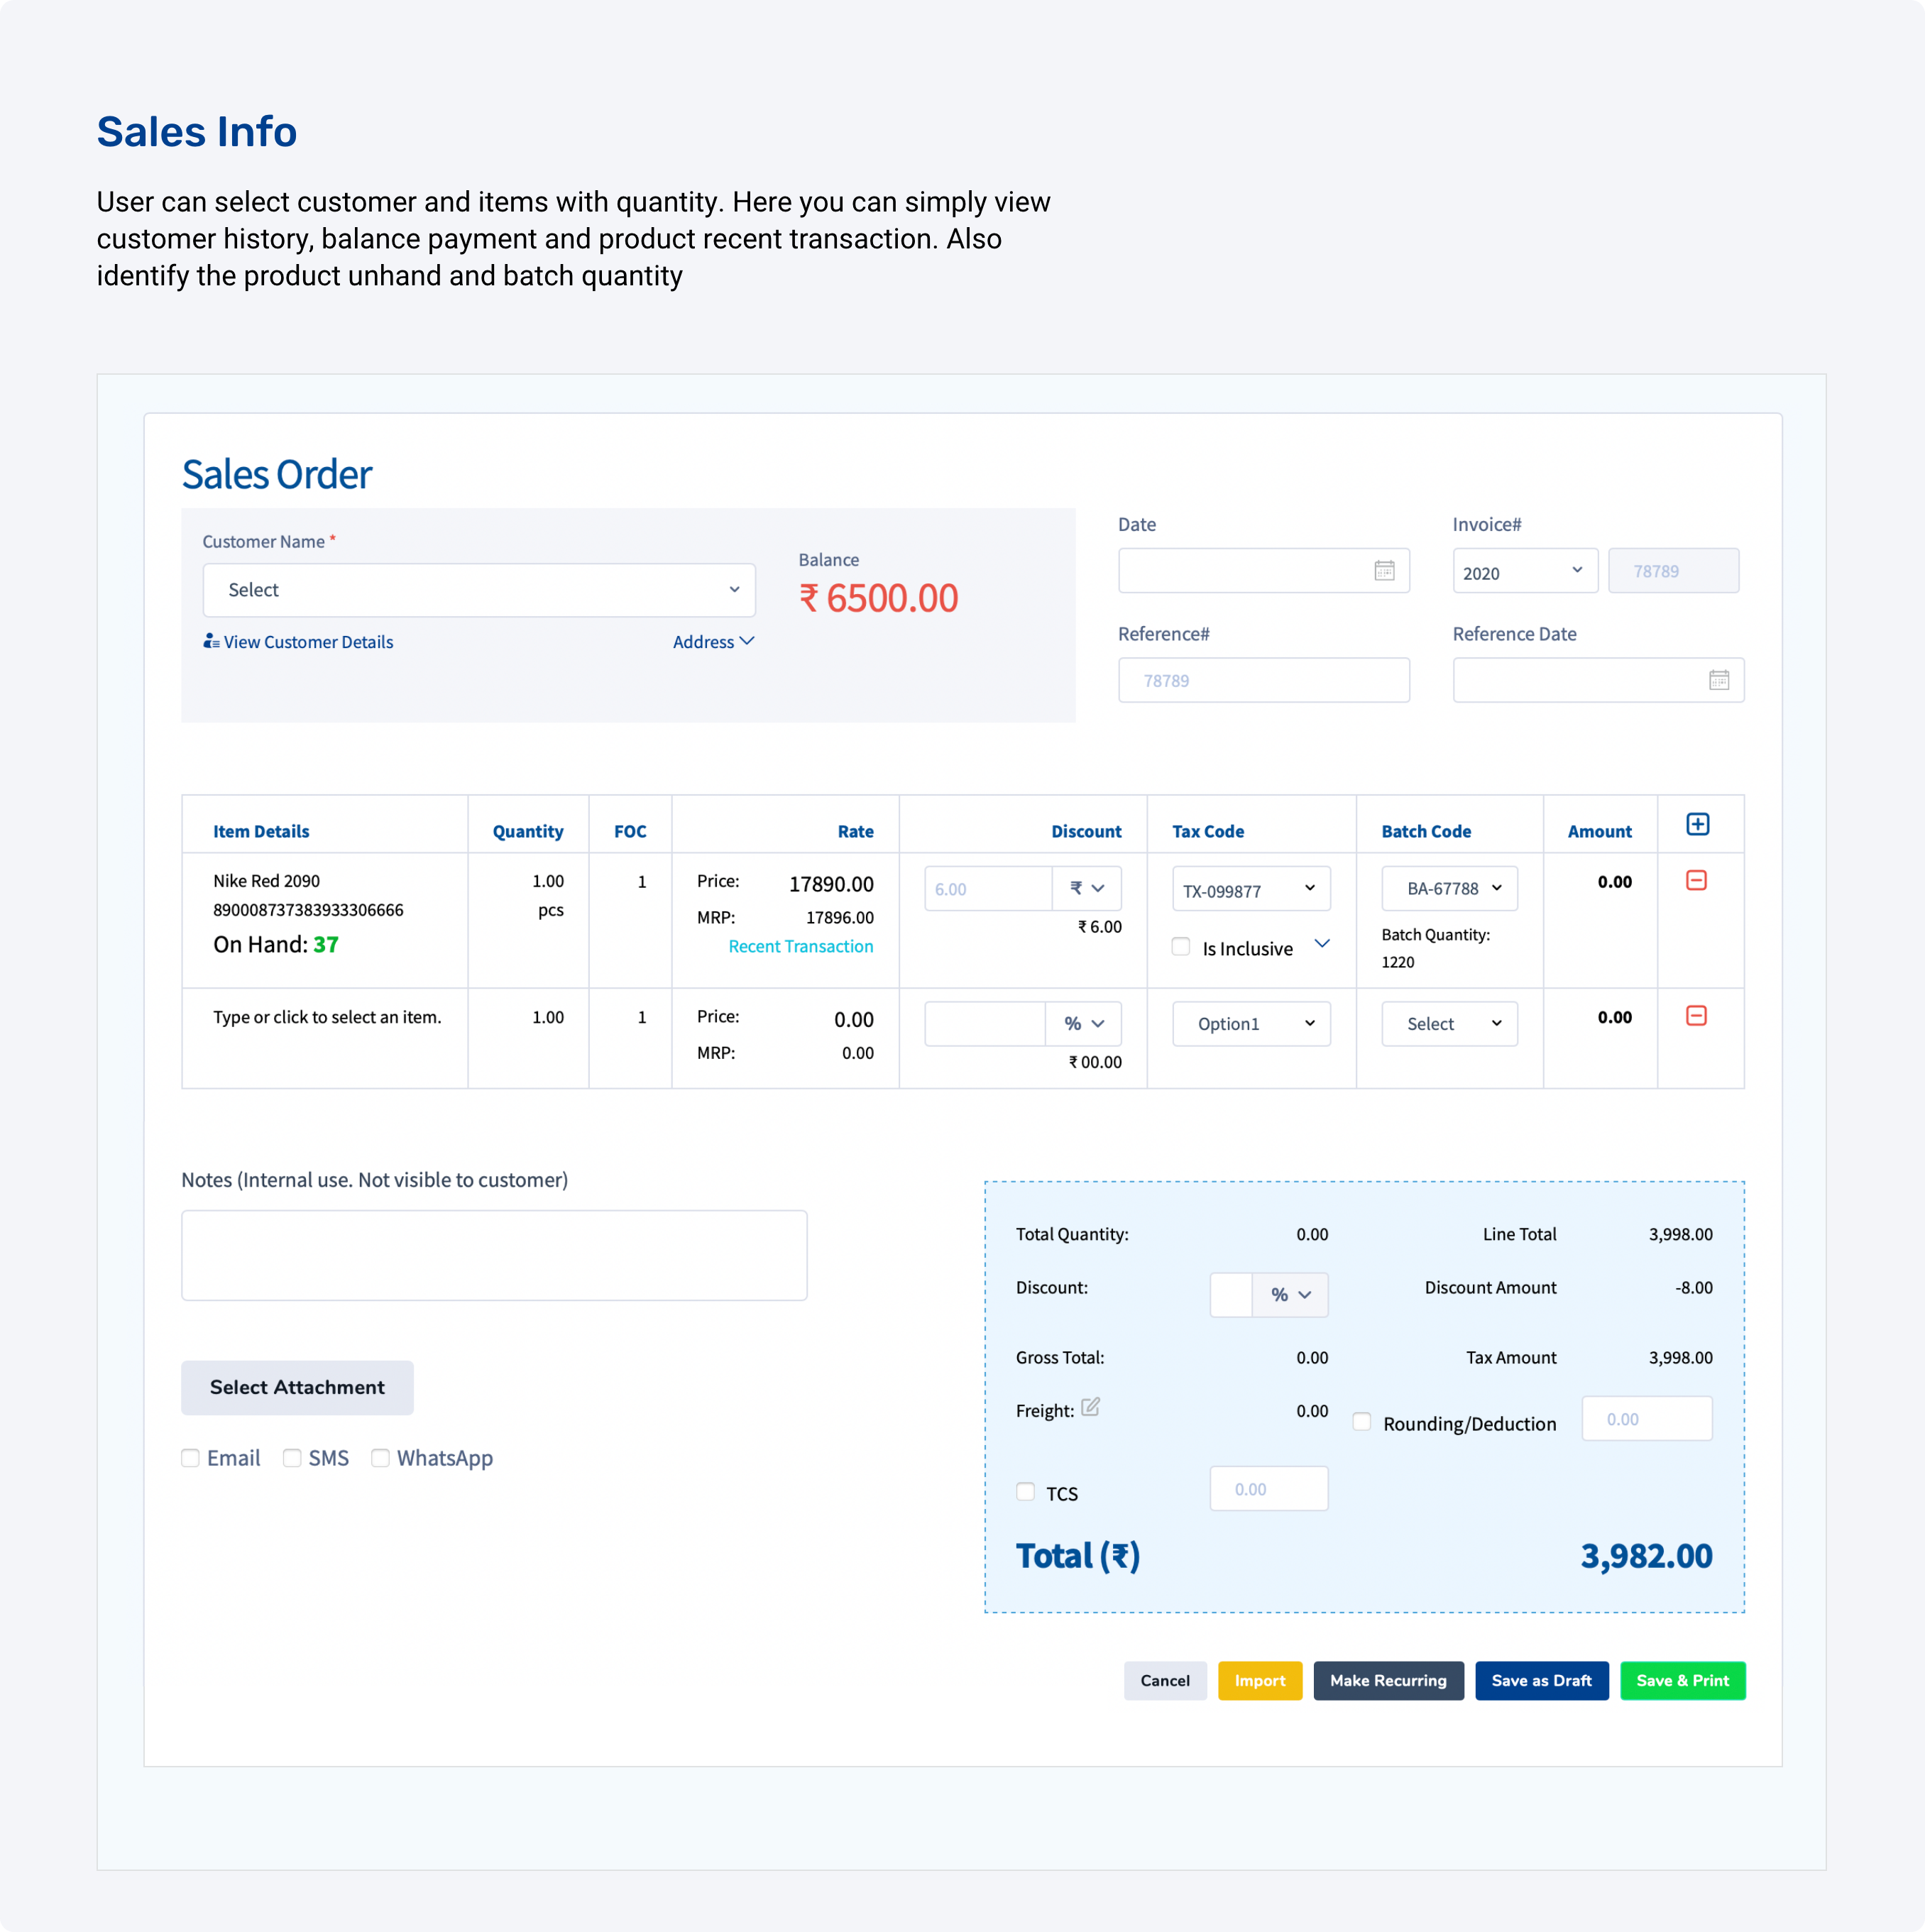Click the add row plus icon
This screenshot has height=1932, width=1925.
click(1697, 824)
